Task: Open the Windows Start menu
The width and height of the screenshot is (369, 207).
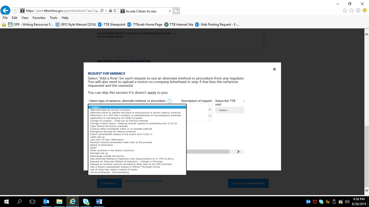Action: (x=6, y=201)
